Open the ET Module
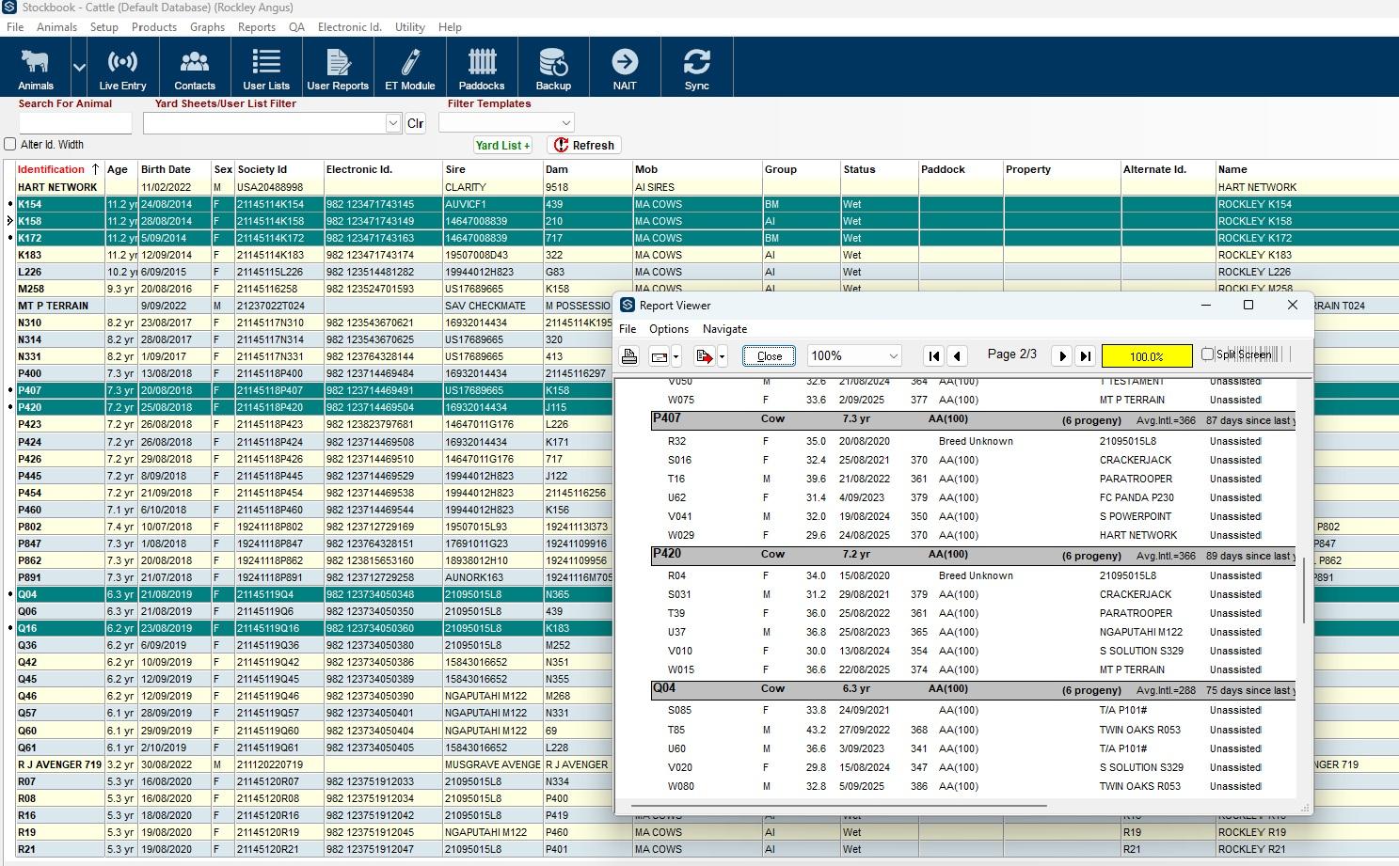Screen dimensions: 1399x866 point(410,68)
